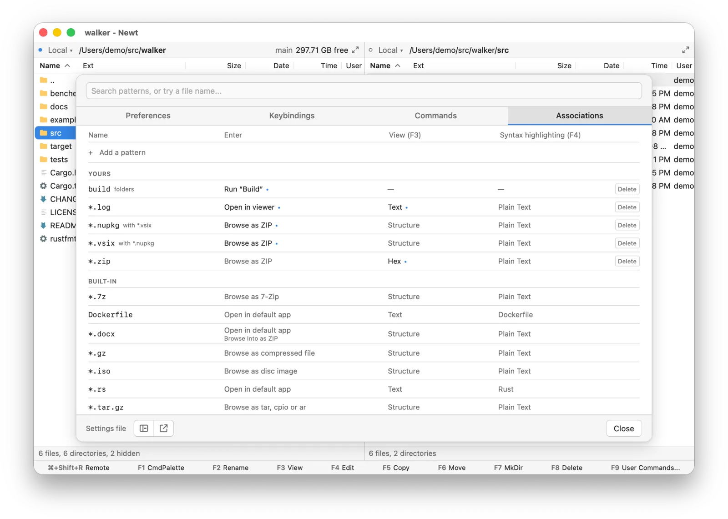Select the rustfmt config gear icon

[44, 238]
